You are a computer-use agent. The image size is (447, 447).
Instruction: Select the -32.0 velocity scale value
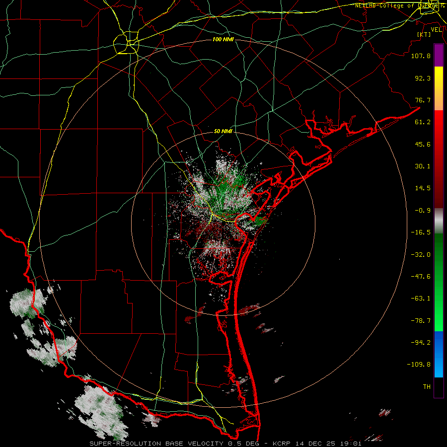pyautogui.click(x=421, y=255)
